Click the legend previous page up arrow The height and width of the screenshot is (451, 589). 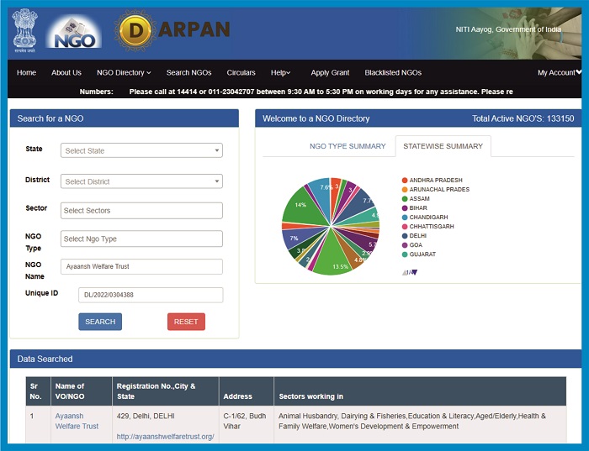coord(404,273)
